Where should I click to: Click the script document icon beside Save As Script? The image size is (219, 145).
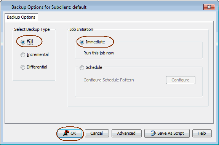(x=153, y=133)
